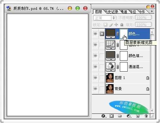
Task: Hide the 颜色填 layer
Action: tap(95, 56)
